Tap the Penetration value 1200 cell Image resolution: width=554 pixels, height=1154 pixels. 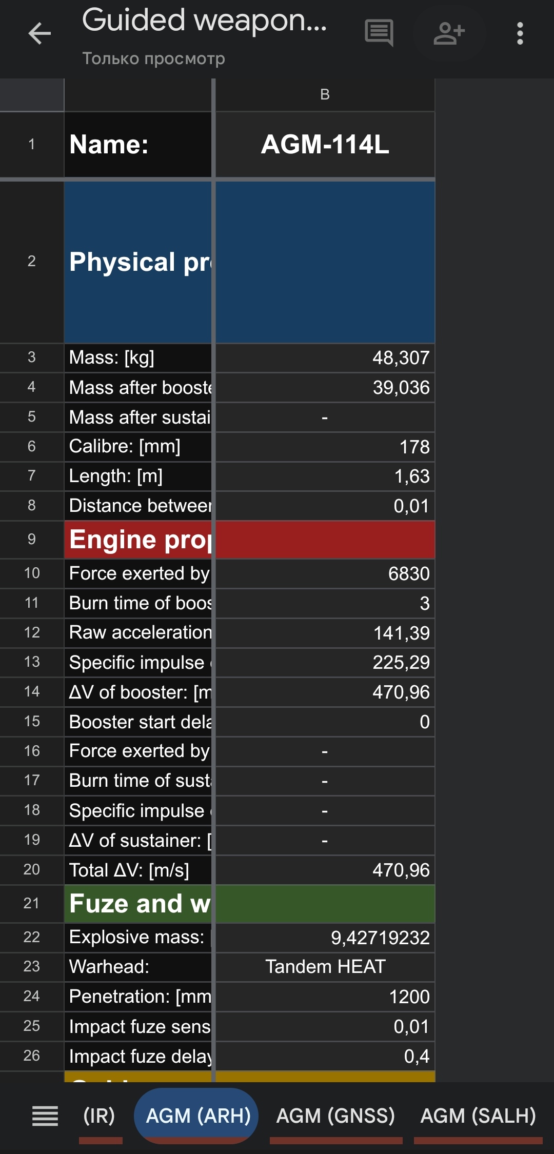pyautogui.click(x=325, y=997)
